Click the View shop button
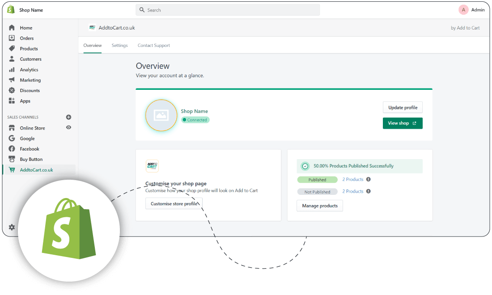The height and width of the screenshot is (295, 492). (403, 123)
